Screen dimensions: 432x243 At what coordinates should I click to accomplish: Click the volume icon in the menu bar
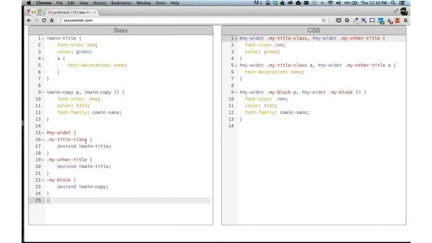[338, 3]
